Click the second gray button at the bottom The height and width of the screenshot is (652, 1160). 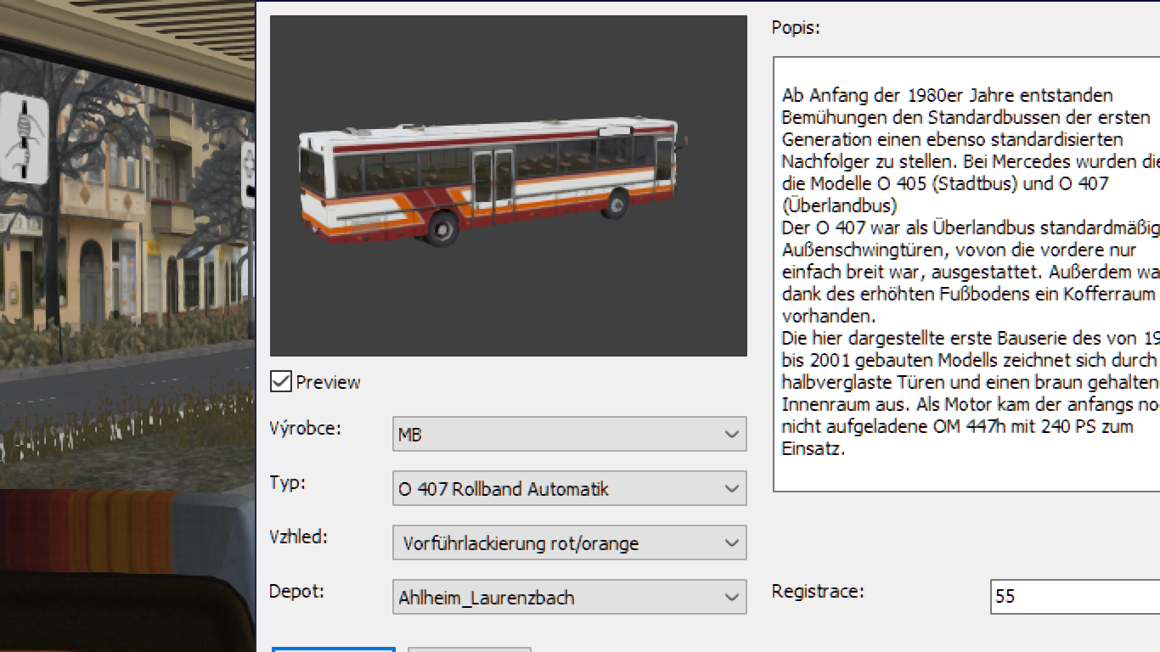469,649
